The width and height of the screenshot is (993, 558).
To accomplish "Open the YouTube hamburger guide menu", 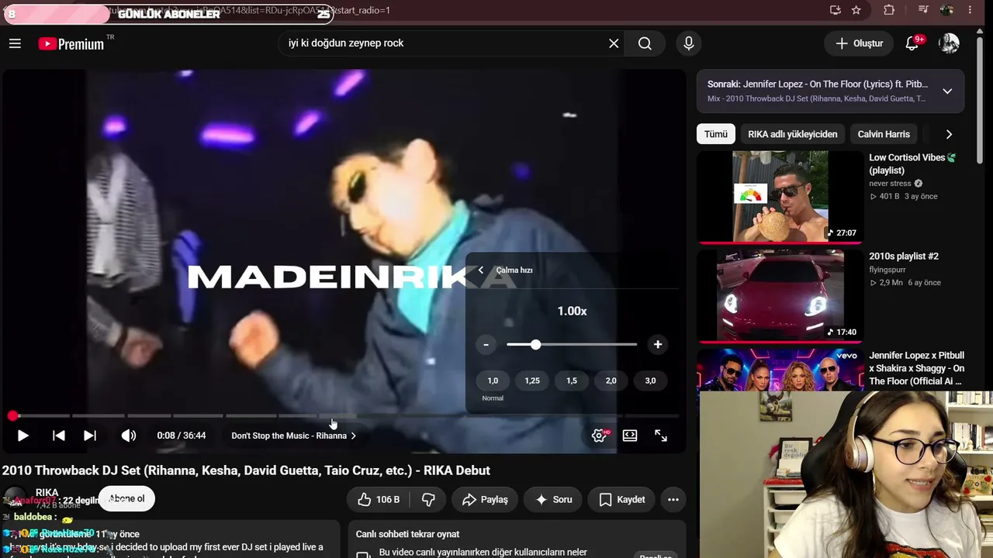I will coord(15,43).
